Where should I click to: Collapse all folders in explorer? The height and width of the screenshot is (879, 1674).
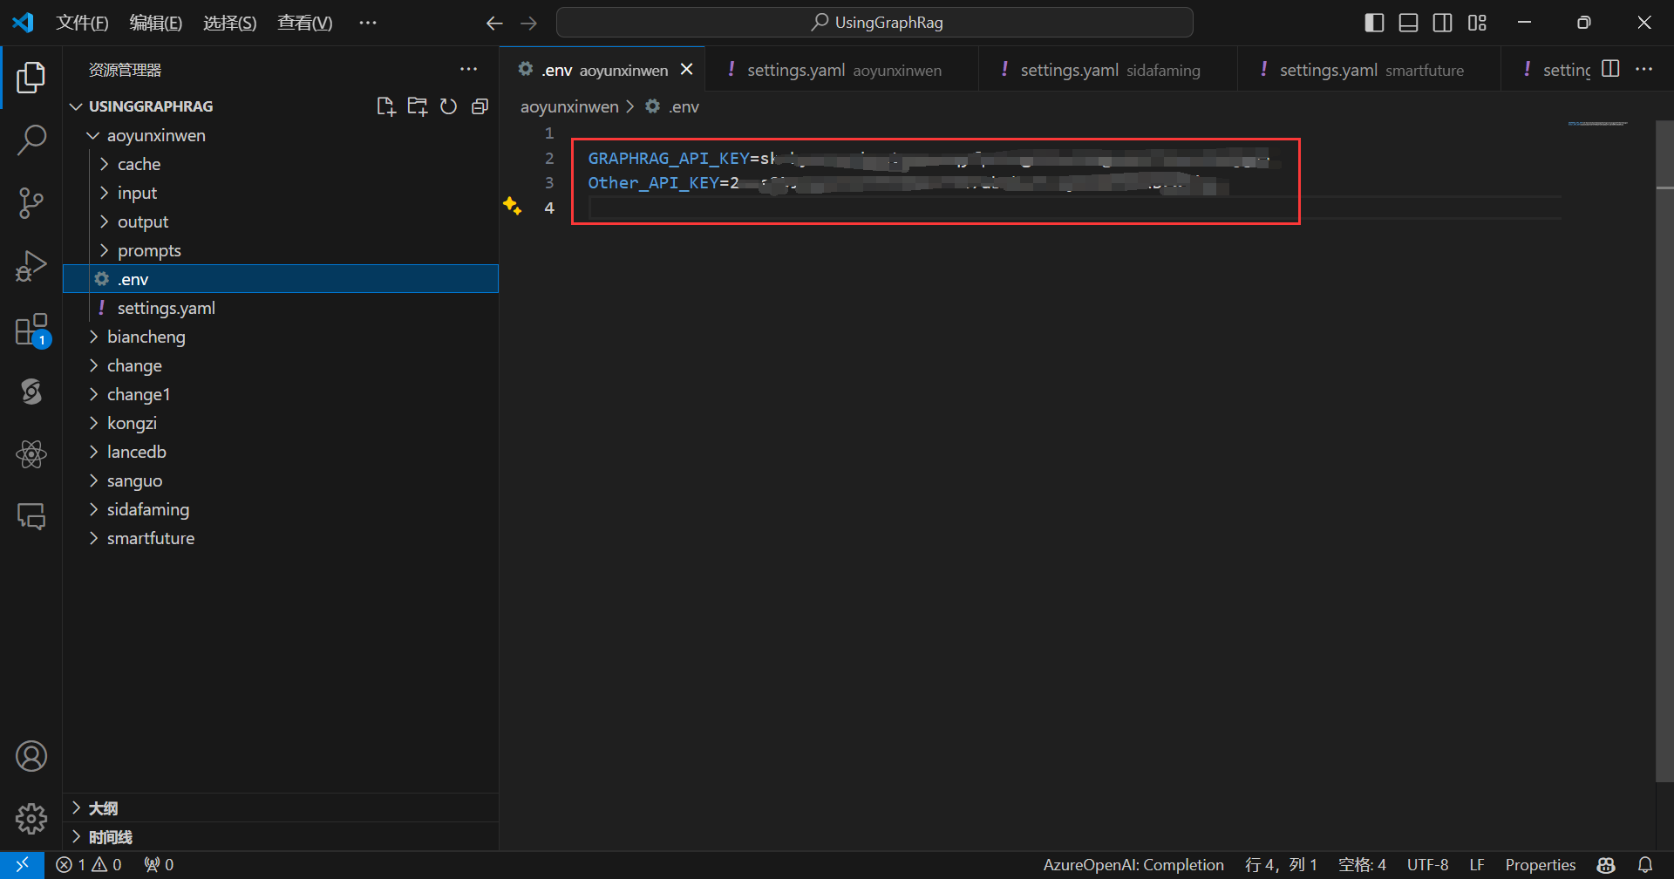[480, 106]
